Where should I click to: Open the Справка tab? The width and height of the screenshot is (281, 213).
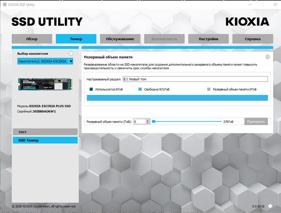point(253,39)
